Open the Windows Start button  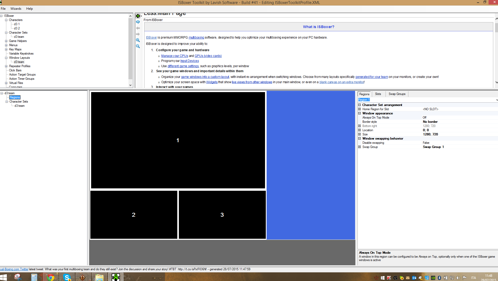click(x=3, y=277)
